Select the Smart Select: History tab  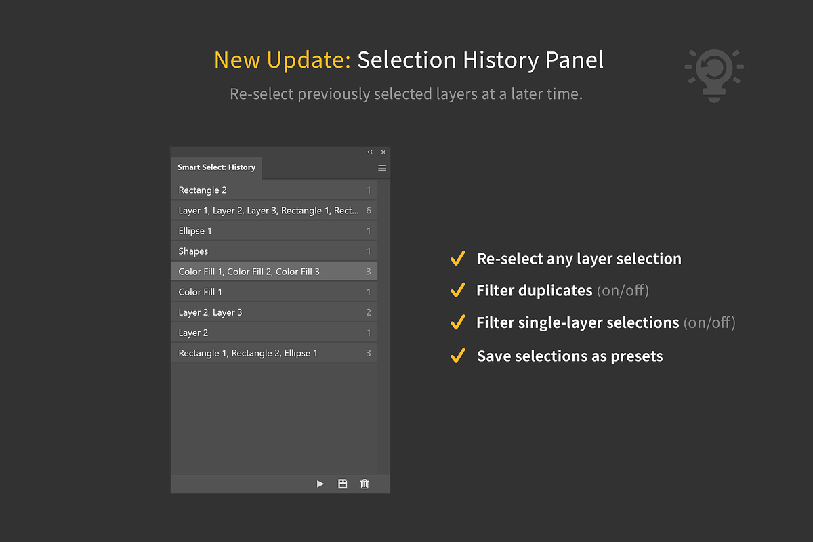(215, 167)
